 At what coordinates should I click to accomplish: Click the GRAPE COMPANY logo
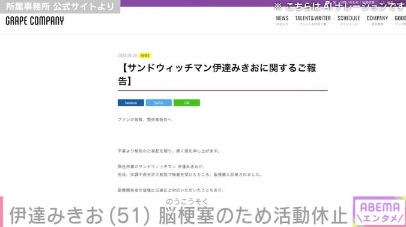pyautogui.click(x=35, y=21)
